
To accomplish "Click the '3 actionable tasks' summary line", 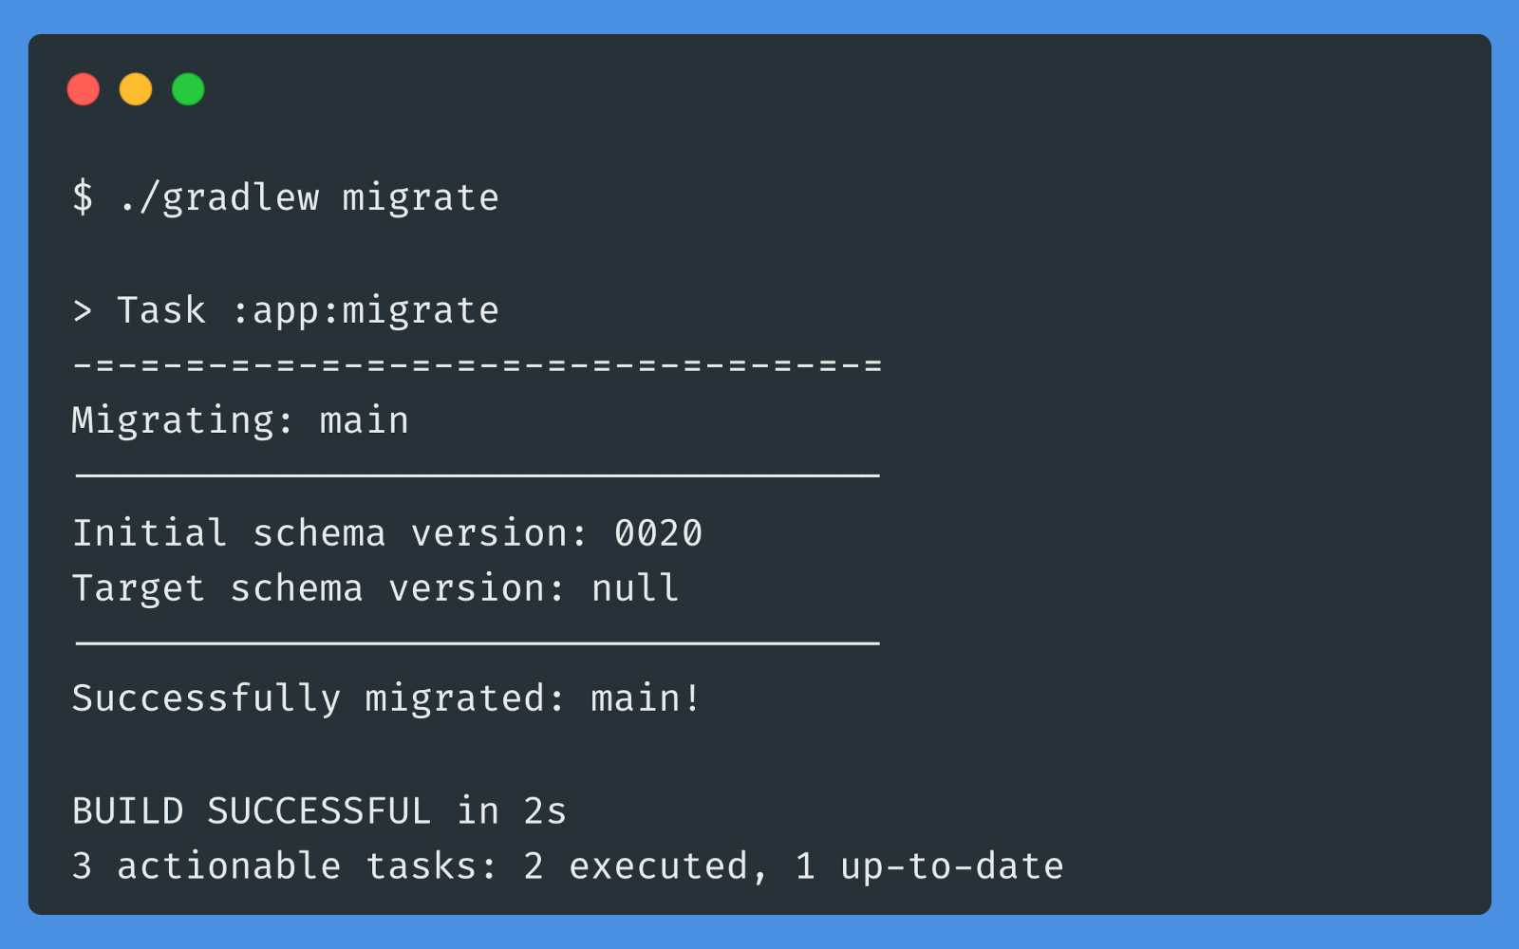I will tap(567, 866).
